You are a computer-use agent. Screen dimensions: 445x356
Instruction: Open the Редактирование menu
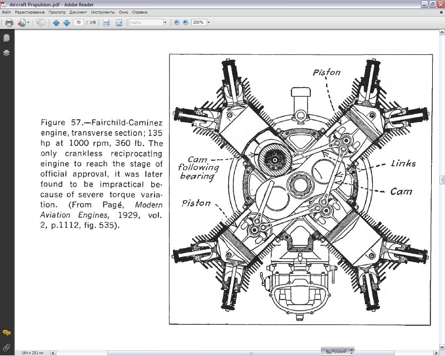[30, 12]
